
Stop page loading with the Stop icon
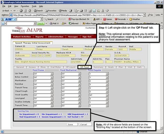21,11
